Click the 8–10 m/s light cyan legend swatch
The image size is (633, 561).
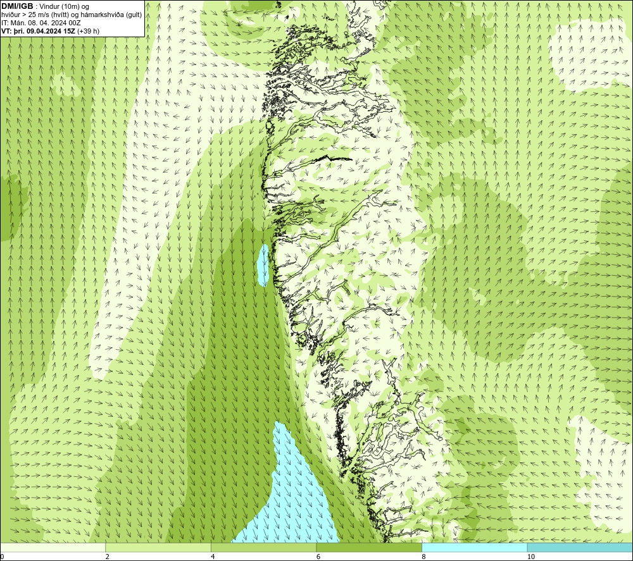[474, 547]
